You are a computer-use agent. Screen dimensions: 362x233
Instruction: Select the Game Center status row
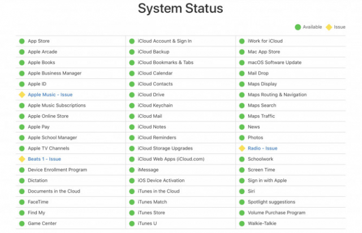tap(71, 223)
